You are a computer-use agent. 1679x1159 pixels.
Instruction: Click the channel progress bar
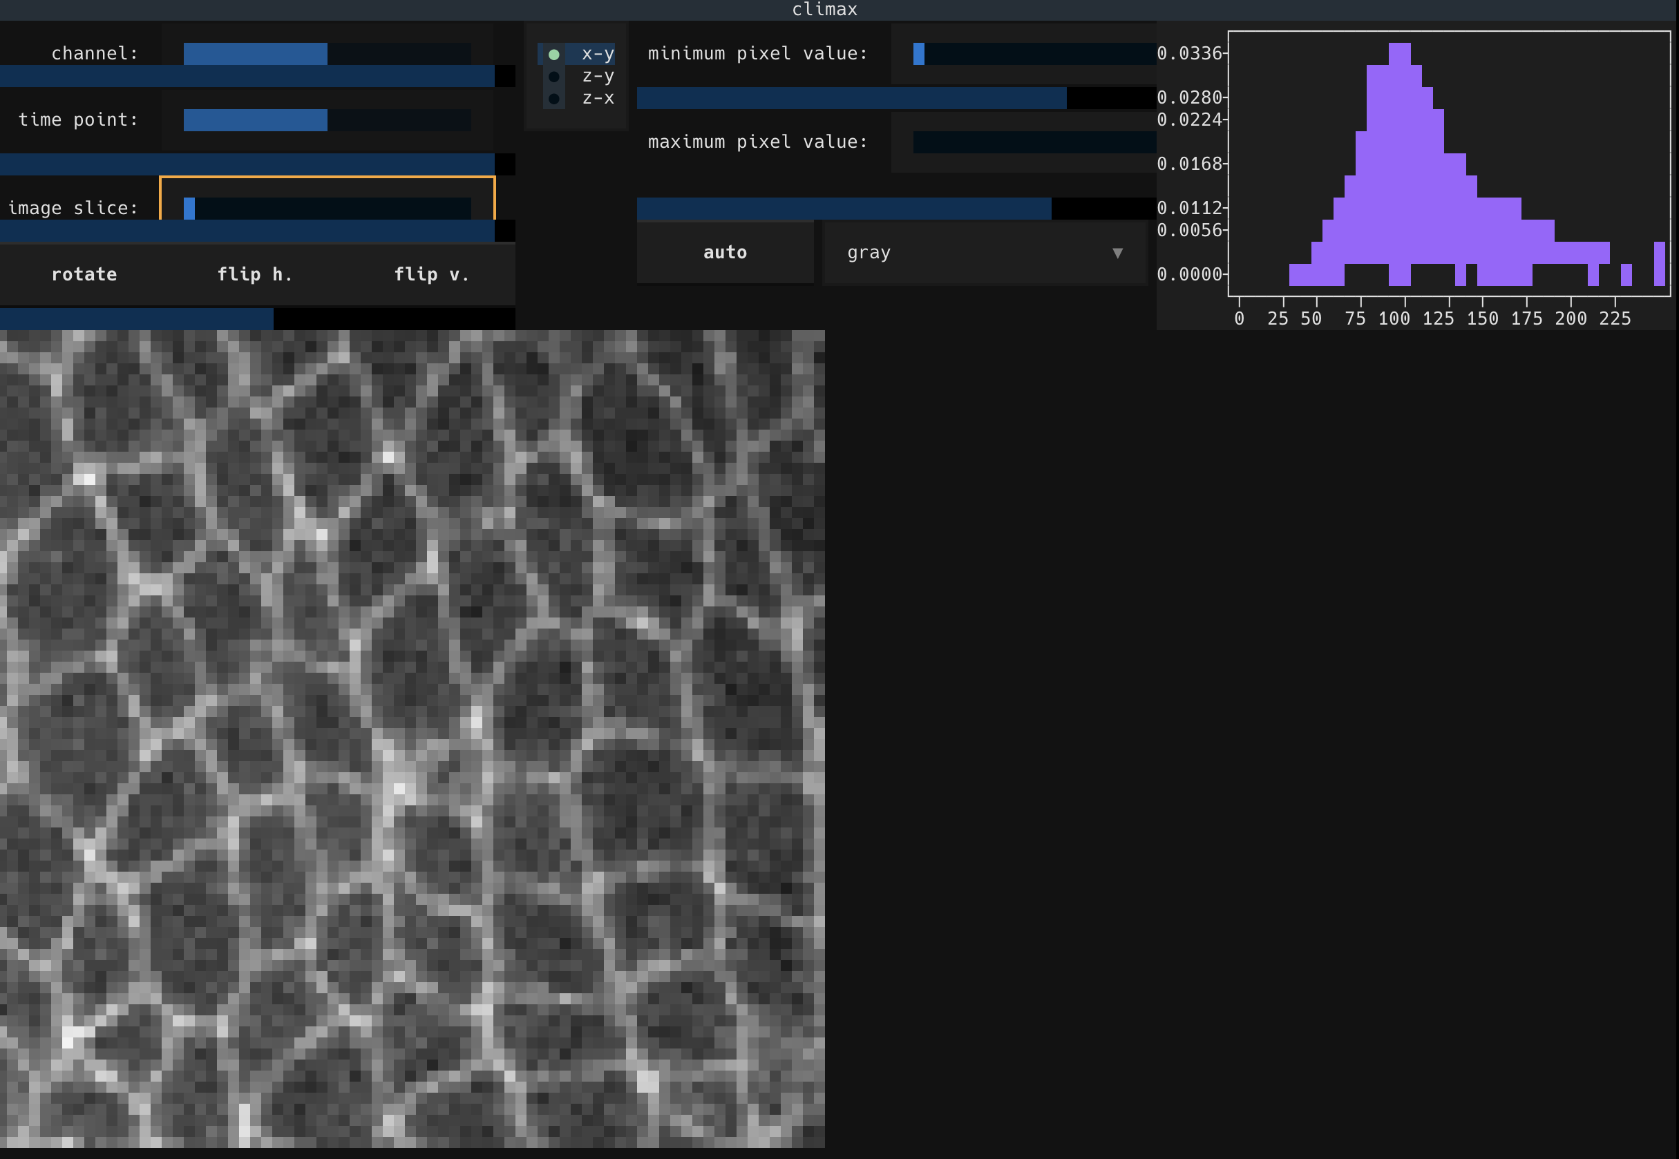tap(247, 76)
